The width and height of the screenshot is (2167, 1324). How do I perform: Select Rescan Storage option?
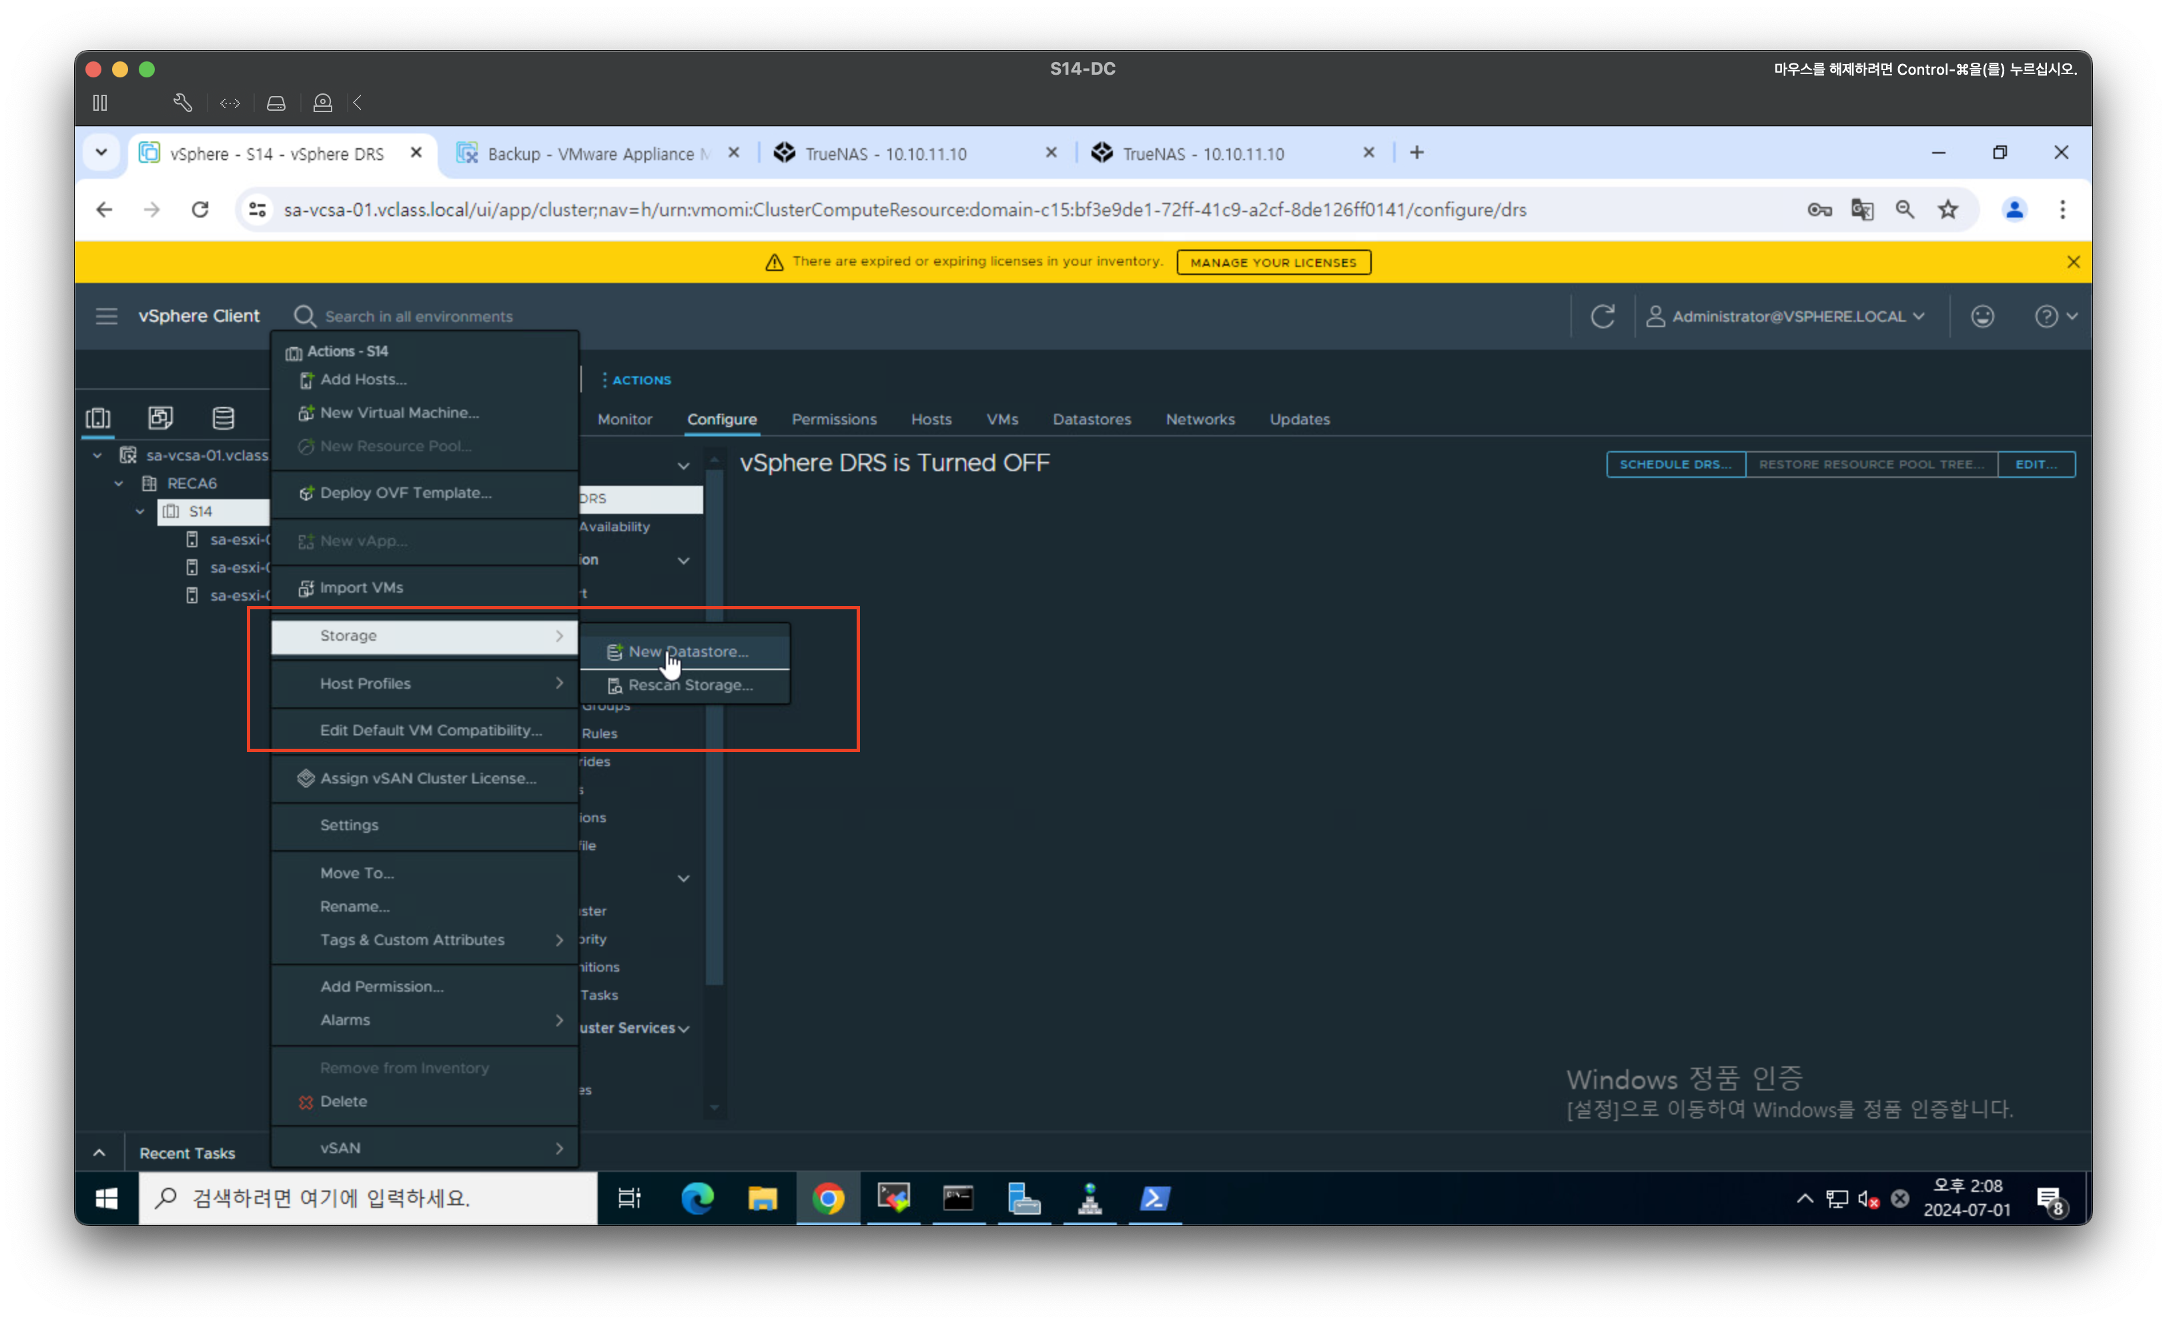point(689,685)
